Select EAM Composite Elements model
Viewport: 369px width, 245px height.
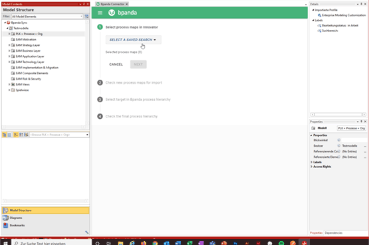pos(32,73)
